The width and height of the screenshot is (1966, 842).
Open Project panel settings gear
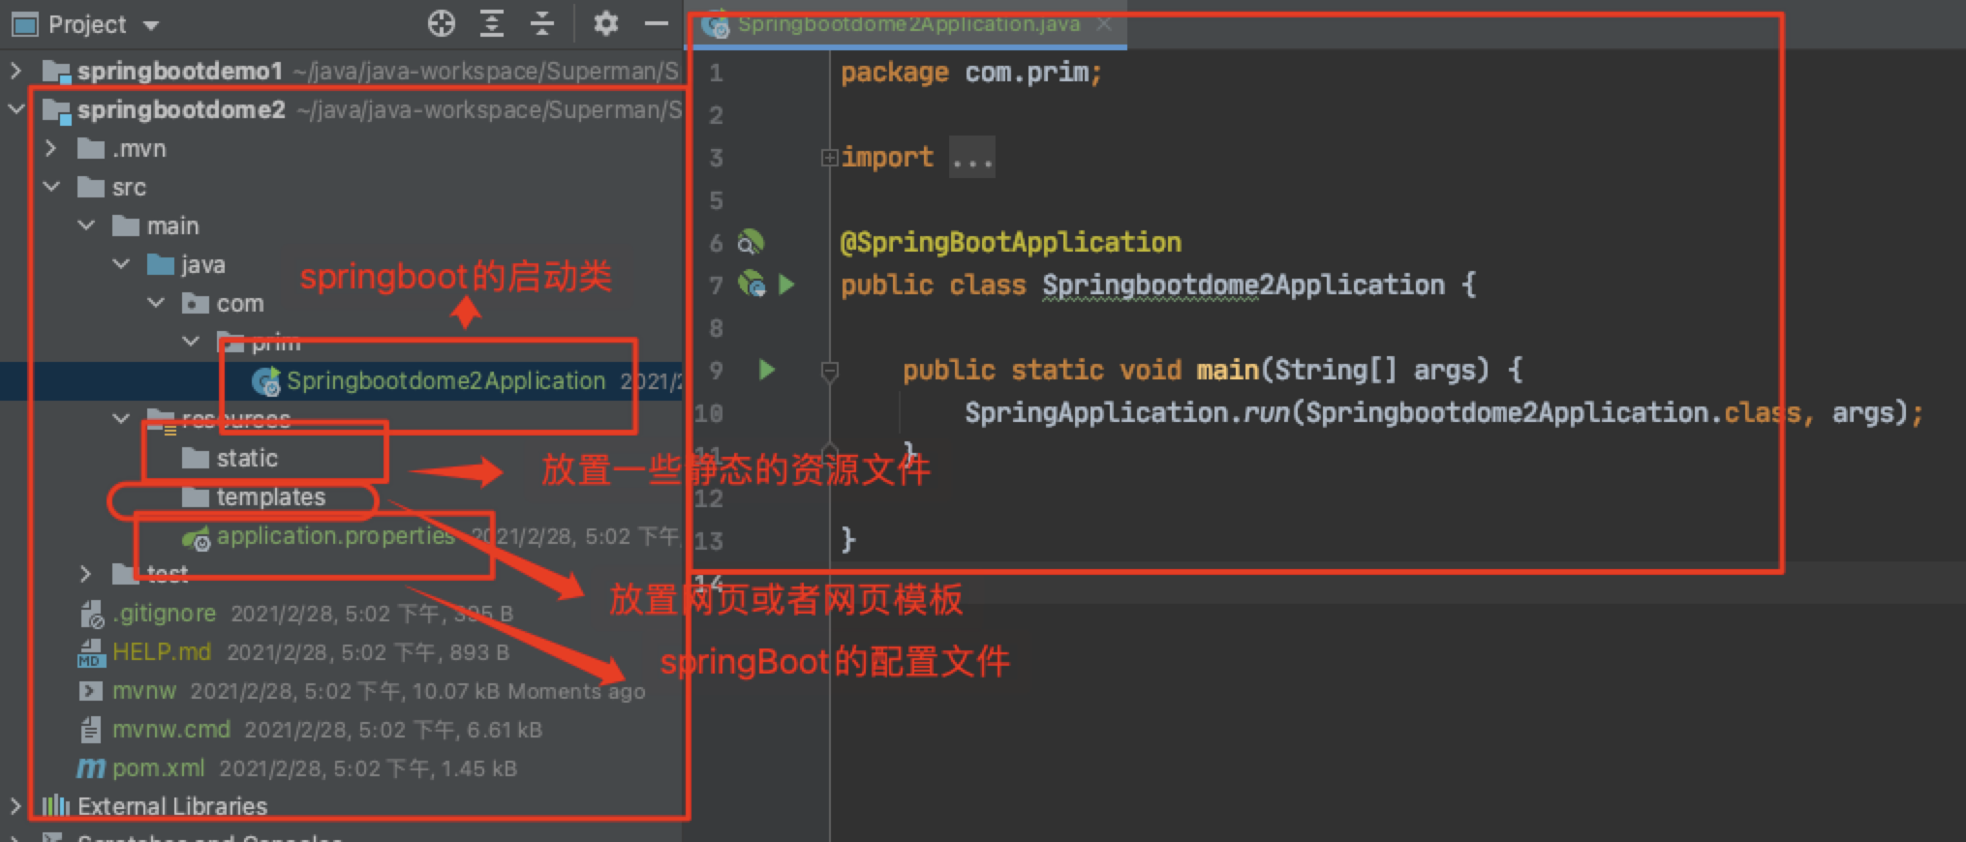pyautogui.click(x=606, y=23)
